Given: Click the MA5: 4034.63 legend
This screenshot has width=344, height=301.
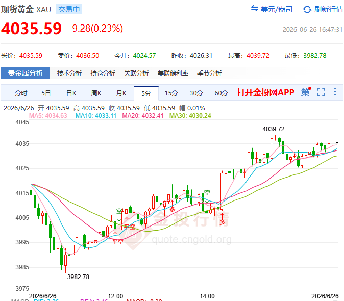Looking at the screenshot, I should pos(48,116).
